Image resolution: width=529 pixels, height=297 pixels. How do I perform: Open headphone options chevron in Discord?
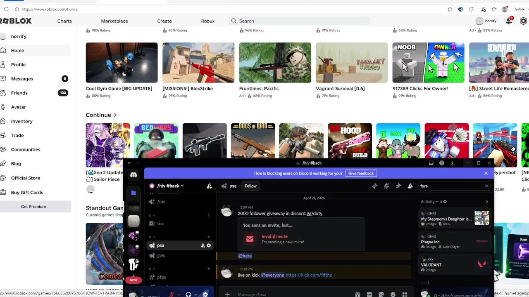[x=195, y=295]
